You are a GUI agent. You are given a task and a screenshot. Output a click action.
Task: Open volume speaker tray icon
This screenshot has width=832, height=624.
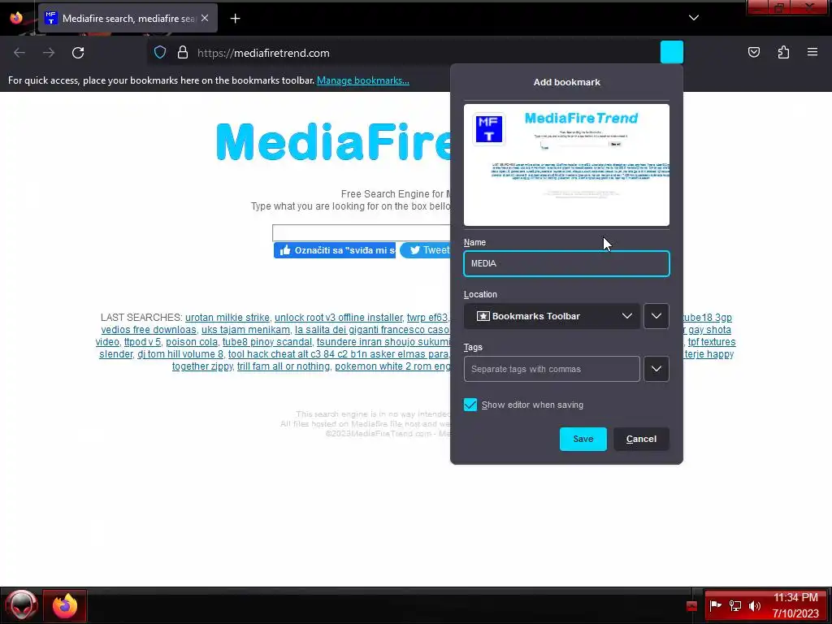[x=754, y=605]
